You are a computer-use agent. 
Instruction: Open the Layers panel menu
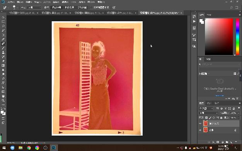tap(240, 103)
